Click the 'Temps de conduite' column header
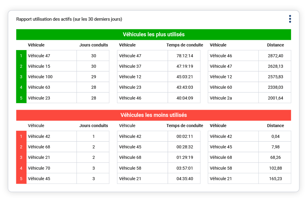 (x=185, y=45)
